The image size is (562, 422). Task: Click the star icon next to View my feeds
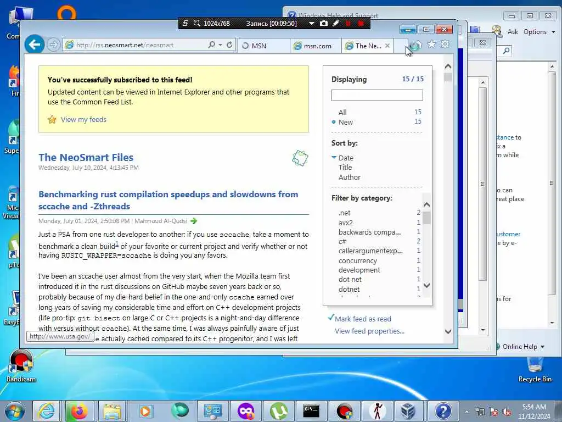point(52,119)
